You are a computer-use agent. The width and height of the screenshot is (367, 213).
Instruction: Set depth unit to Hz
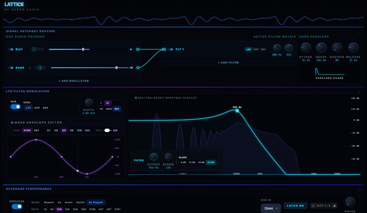[x=101, y=109]
